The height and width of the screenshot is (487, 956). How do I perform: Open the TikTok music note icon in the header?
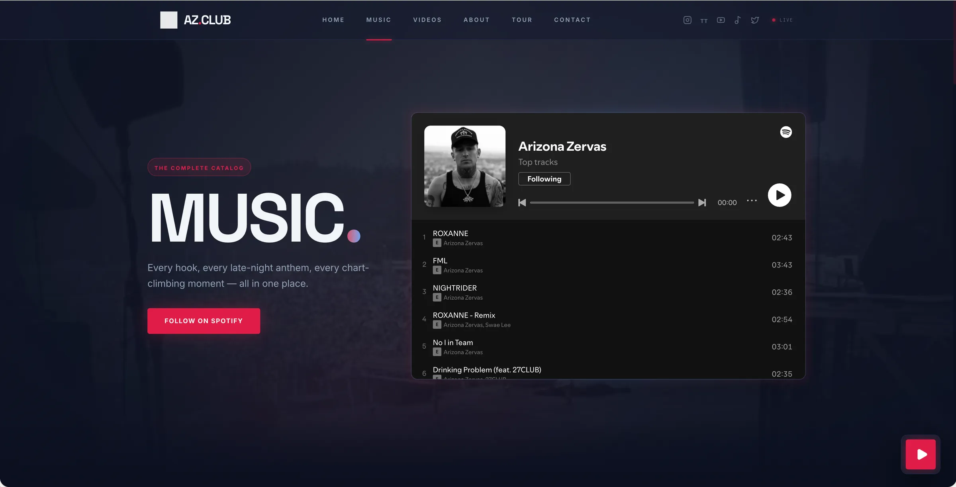point(738,20)
